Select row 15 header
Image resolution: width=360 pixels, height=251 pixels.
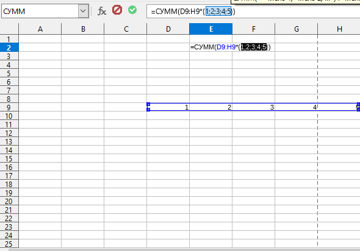(x=9, y=158)
